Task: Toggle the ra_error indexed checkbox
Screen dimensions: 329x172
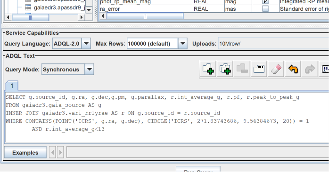Action: [265, 9]
